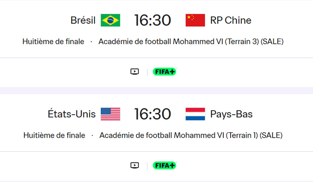Screen dimensions: 313x182
Task: Click Huitième de finale label in Brésil match
Action: click(x=53, y=42)
